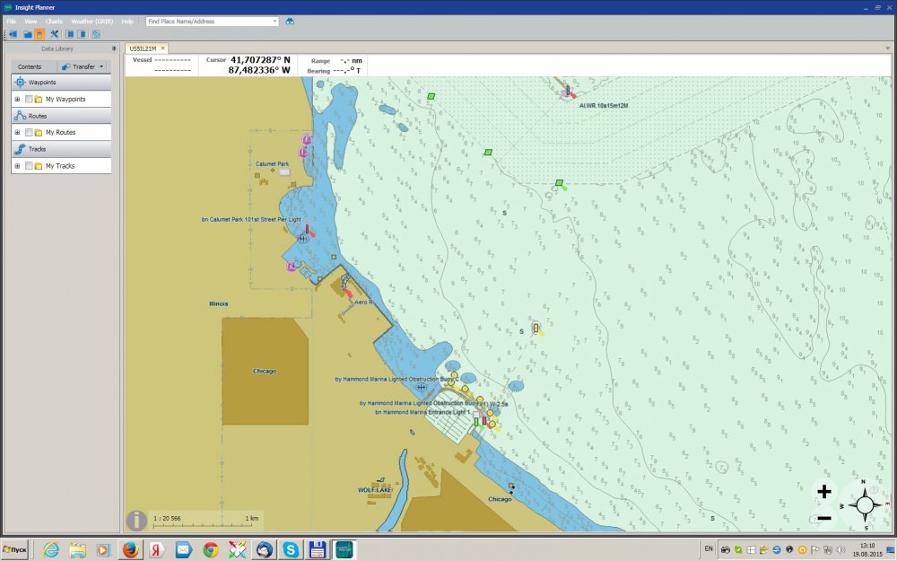The image size is (897, 561).
Task: Click the compass rose control
Action: click(x=865, y=505)
